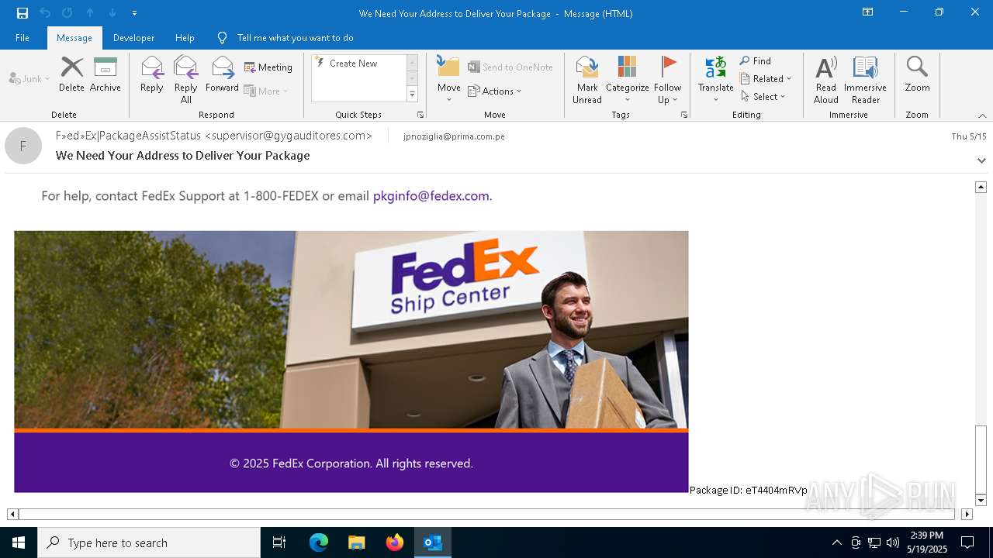This screenshot has height=558, width=993.
Task: Open the Move folder menu
Action: (x=449, y=80)
